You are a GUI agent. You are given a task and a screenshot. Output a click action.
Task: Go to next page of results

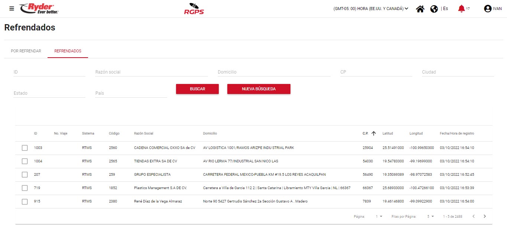click(484, 216)
